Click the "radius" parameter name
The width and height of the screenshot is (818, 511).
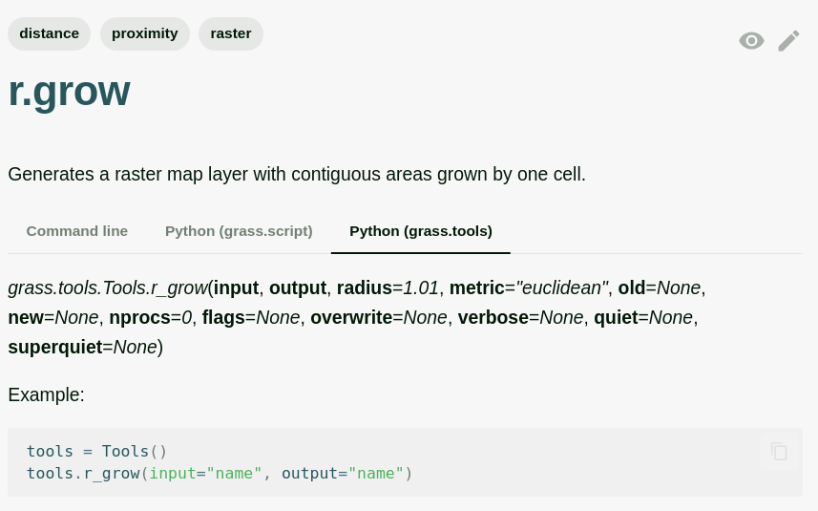point(364,287)
